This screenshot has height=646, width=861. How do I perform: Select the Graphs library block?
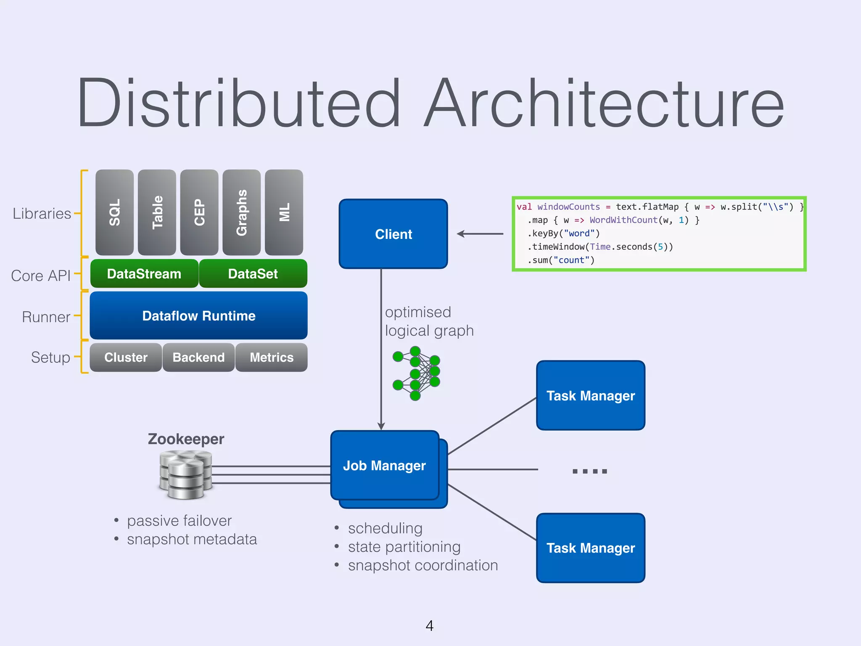[x=241, y=212]
